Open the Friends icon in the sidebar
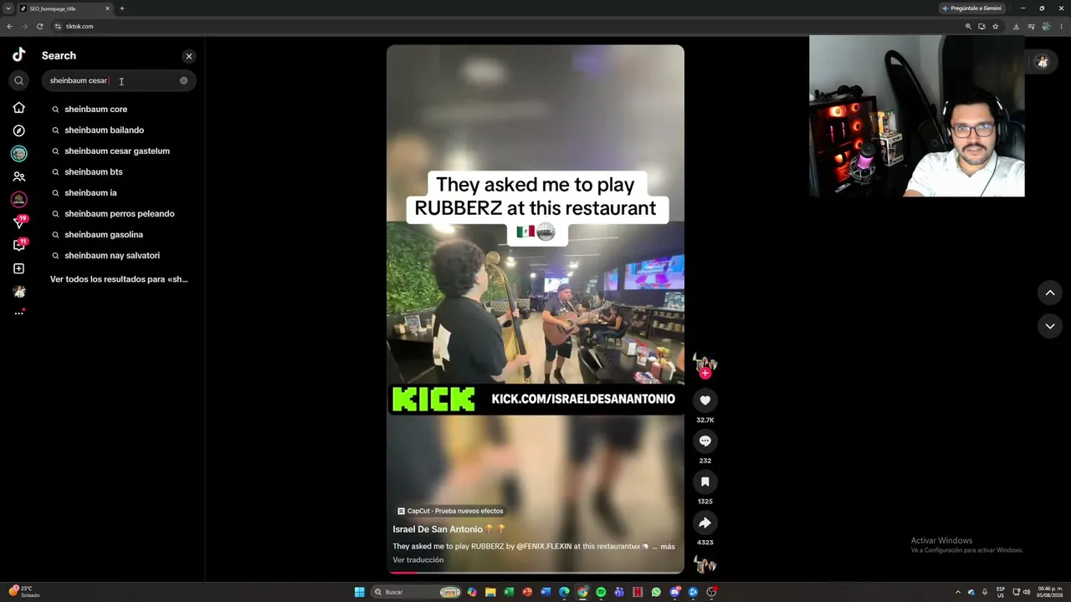Screen dimensions: 1071x602 click(19, 176)
